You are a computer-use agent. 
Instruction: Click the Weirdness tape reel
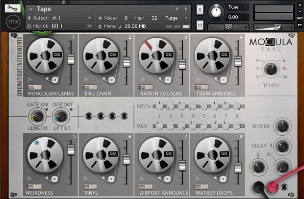45,155
